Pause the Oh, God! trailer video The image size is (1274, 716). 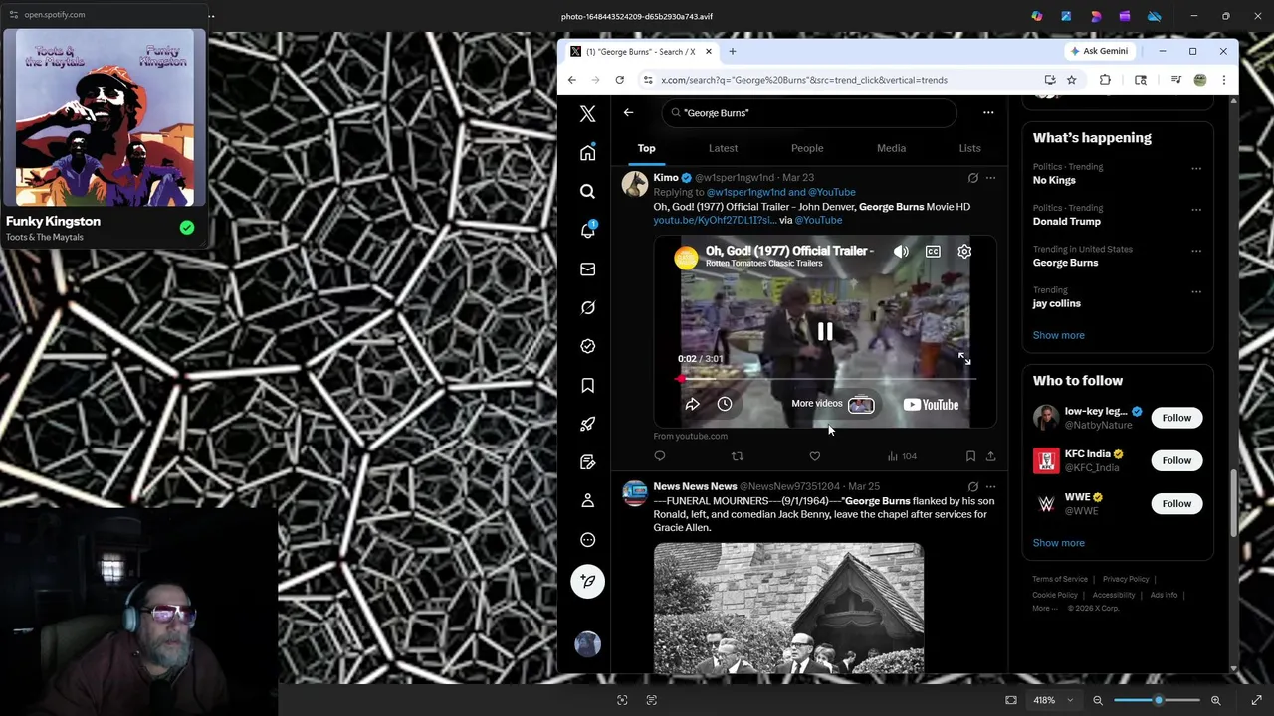tap(825, 332)
